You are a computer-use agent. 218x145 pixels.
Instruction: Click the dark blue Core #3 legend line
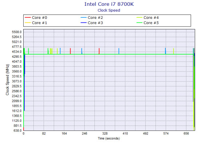[84, 22]
